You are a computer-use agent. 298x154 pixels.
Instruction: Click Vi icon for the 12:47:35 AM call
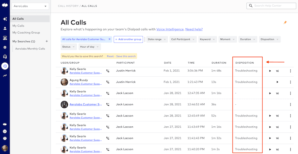click(x=277, y=93)
